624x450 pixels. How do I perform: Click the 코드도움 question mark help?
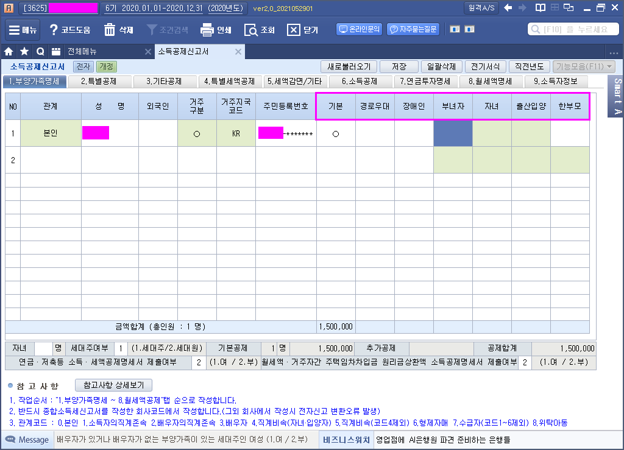point(69,30)
